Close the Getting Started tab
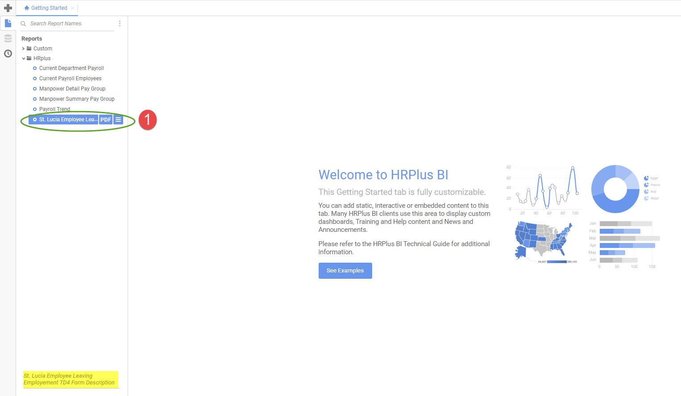The image size is (681, 396). coord(72,8)
